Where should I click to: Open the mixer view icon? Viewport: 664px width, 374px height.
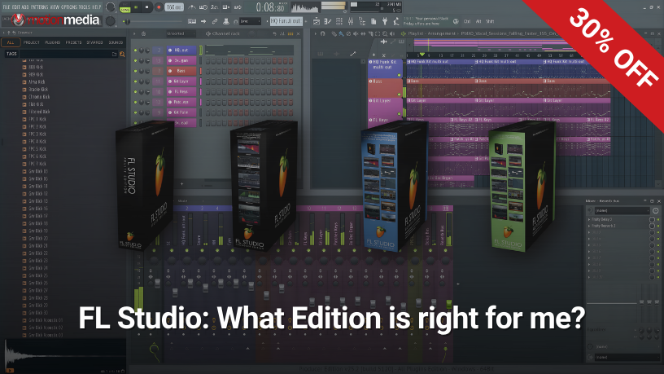(x=351, y=21)
